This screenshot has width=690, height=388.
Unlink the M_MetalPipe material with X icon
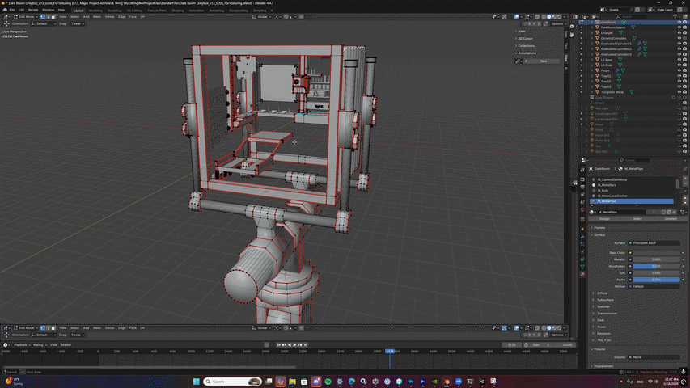pos(674,212)
